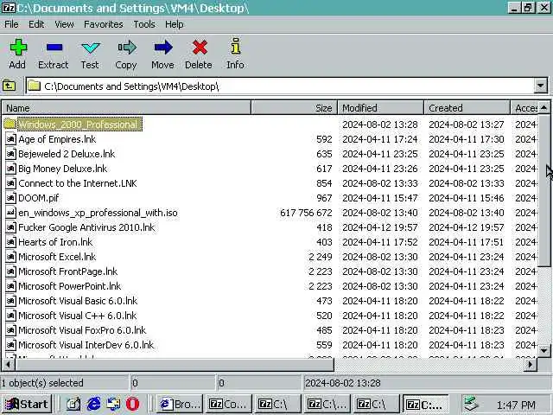The height and width of the screenshot is (415, 553).
Task: Click the horizontal scroll left arrow
Action: [x=9, y=365]
